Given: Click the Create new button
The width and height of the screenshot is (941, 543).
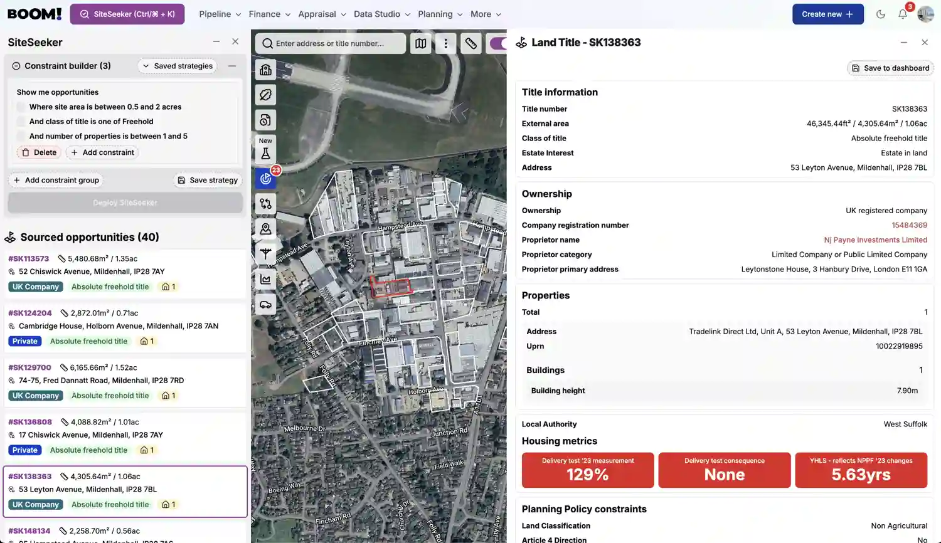Looking at the screenshot, I should (x=828, y=14).
